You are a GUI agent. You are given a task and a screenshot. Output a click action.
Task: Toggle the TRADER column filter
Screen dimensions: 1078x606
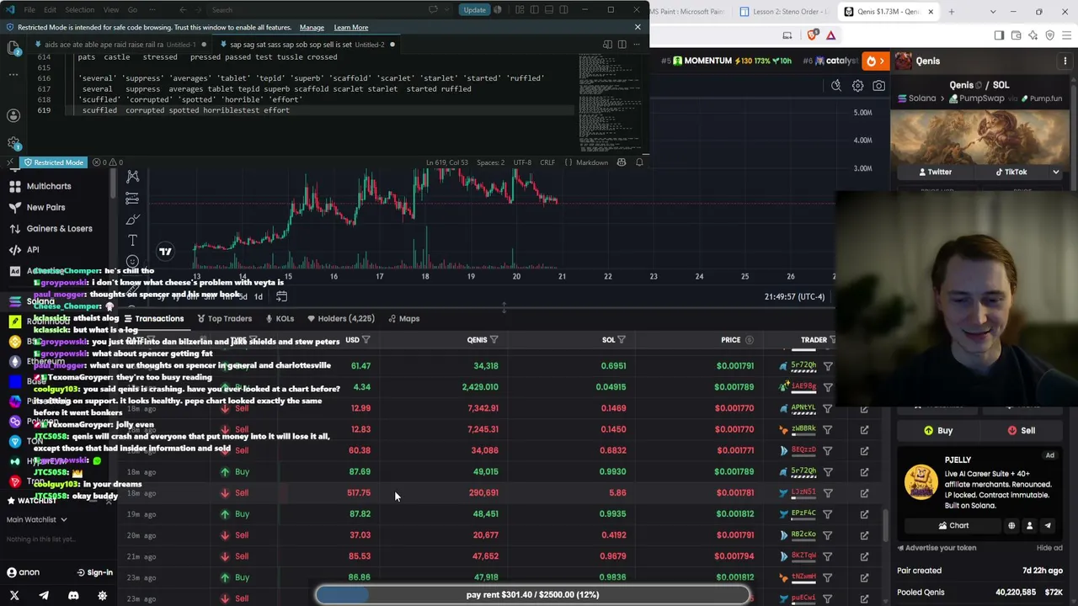click(x=832, y=340)
